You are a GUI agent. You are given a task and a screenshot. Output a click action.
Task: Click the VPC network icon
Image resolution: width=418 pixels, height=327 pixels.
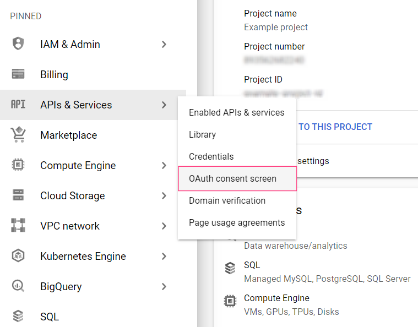[x=18, y=225]
